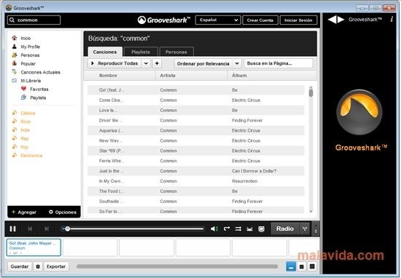Sort by Álbum column header
This screenshot has width=401, height=278.
(239, 76)
